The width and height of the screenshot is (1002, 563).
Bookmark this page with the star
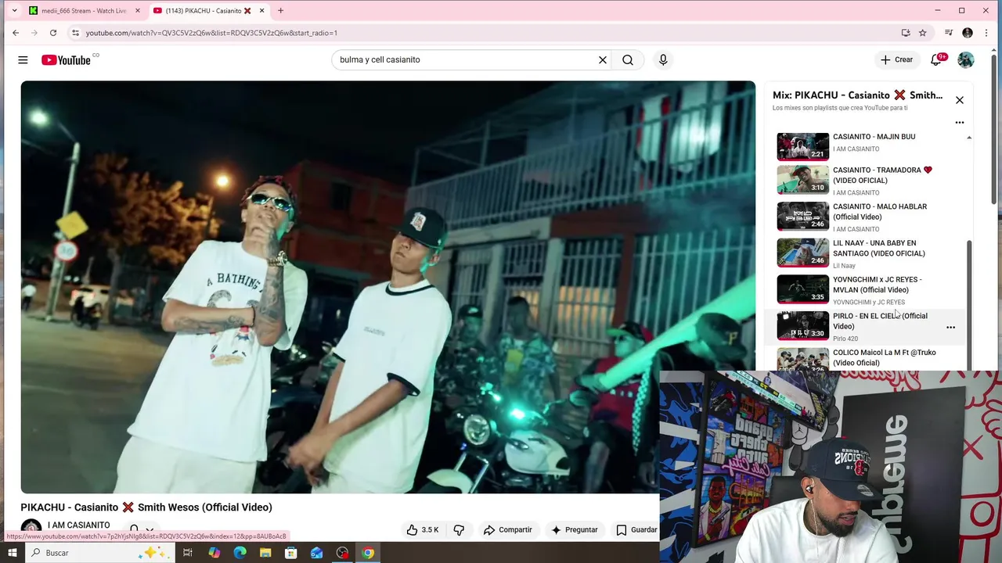(x=923, y=33)
